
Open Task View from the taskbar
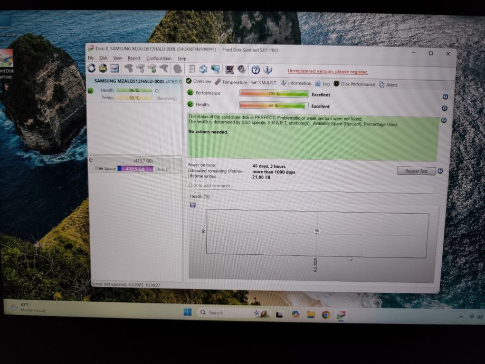(x=279, y=314)
